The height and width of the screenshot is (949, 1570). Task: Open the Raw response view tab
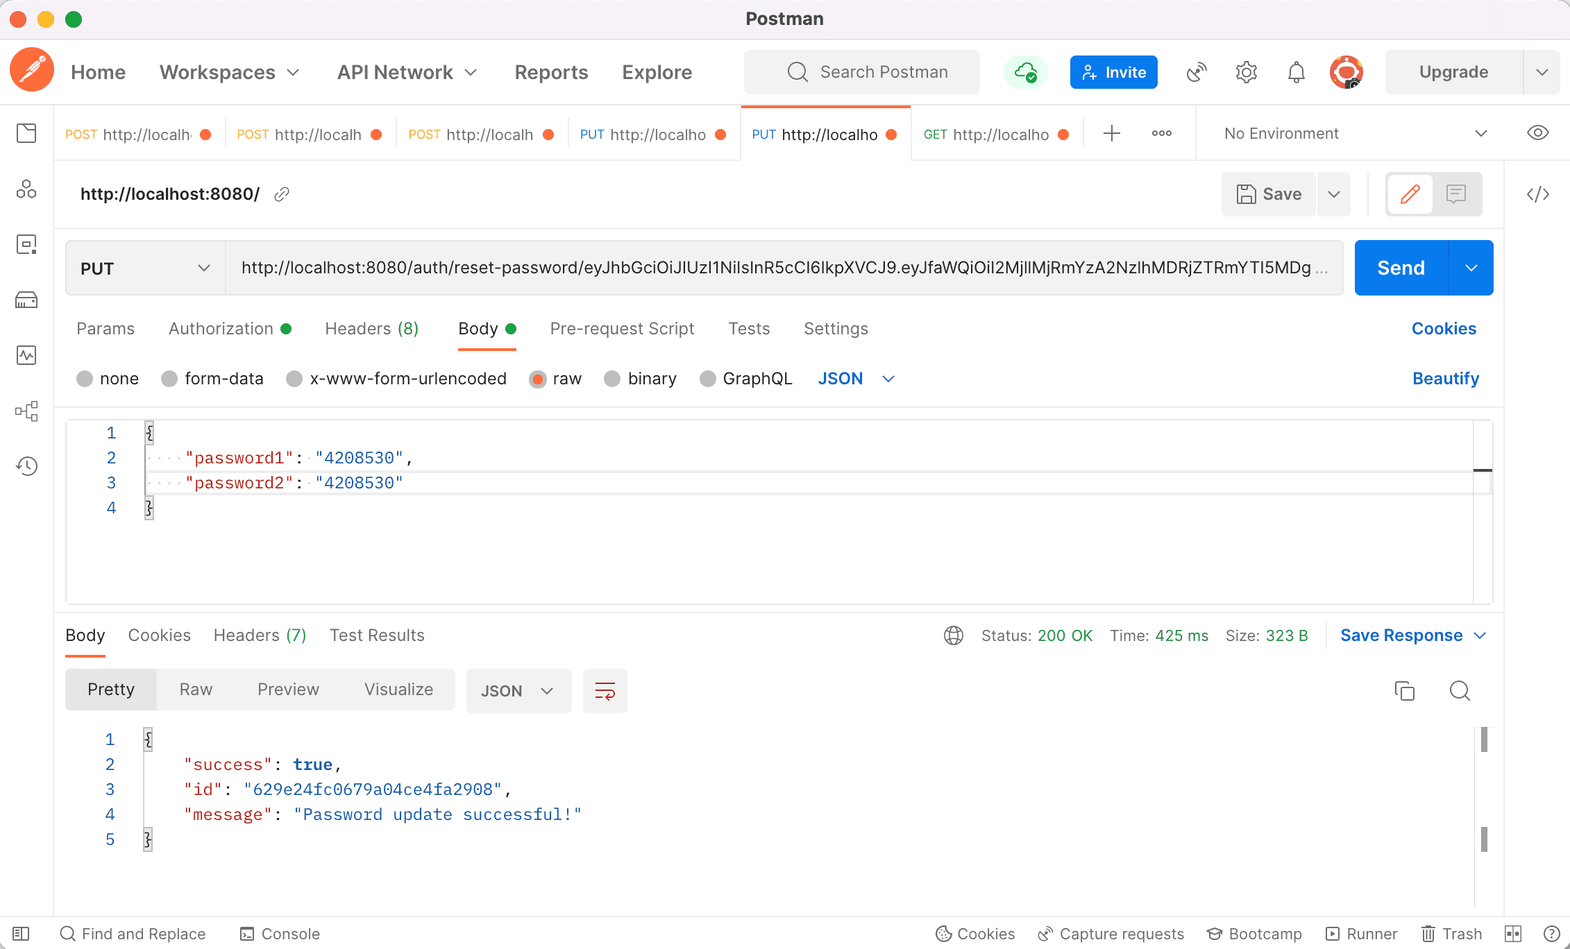click(x=196, y=690)
